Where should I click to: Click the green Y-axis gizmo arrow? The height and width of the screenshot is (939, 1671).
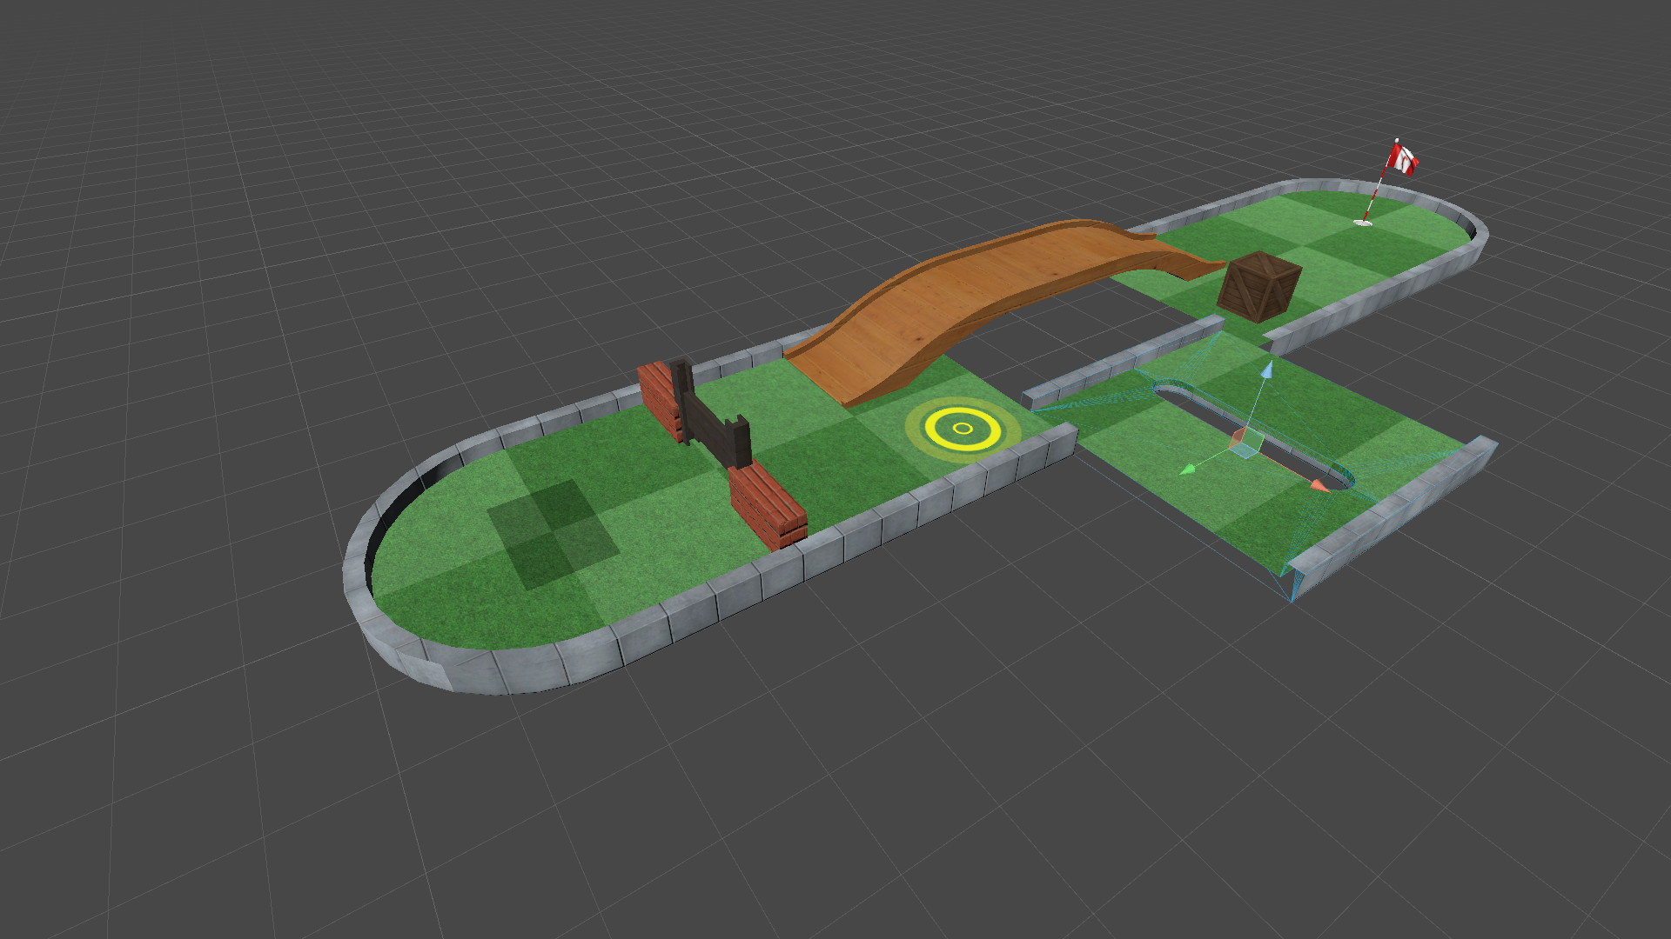[x=1189, y=470]
